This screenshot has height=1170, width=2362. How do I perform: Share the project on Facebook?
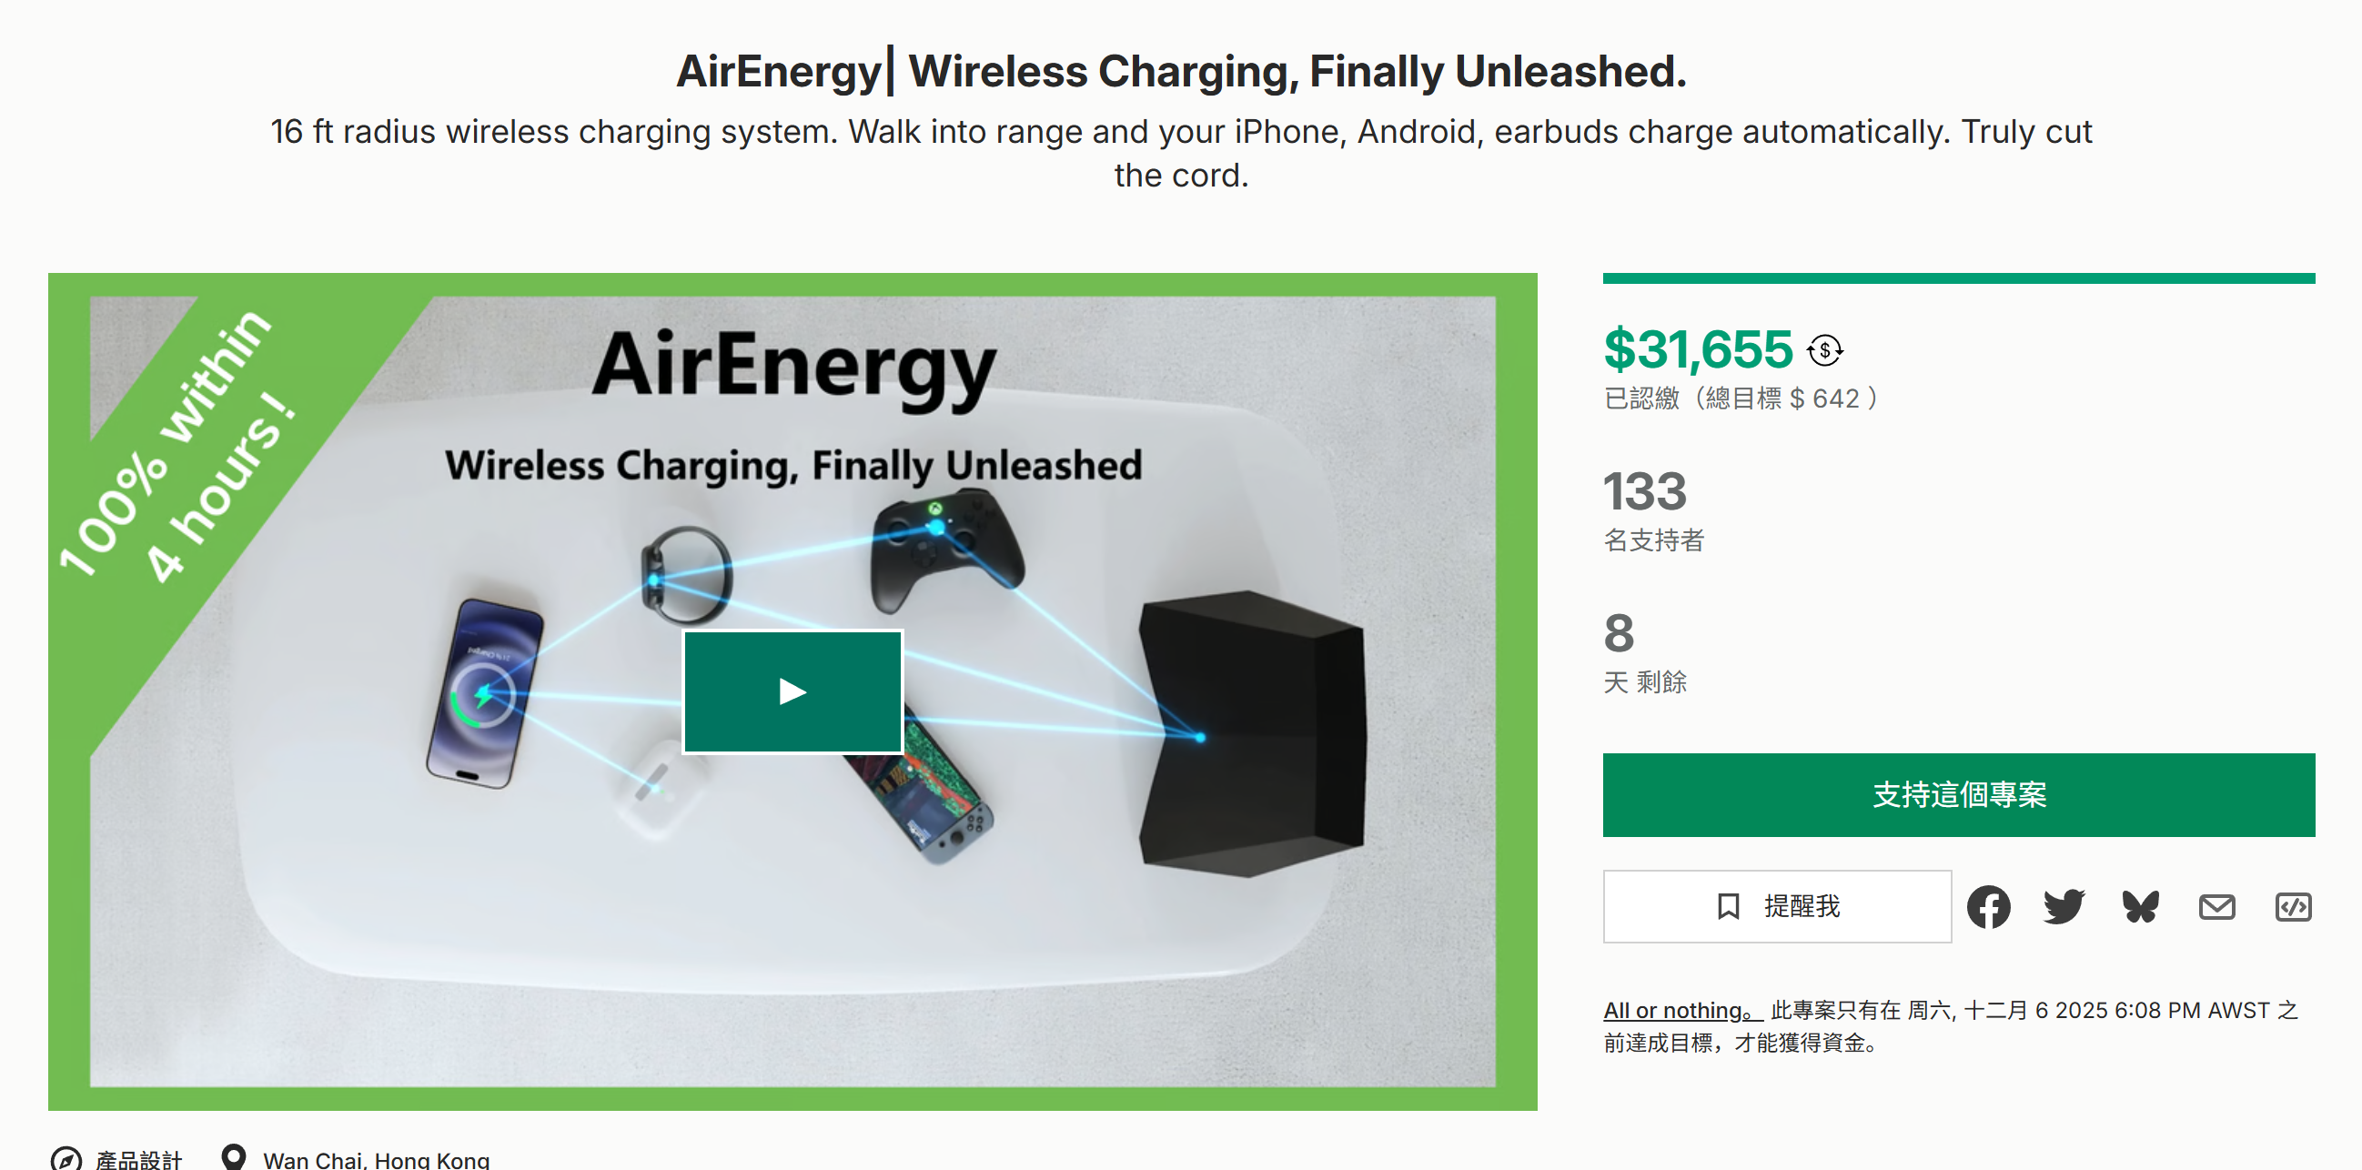(x=1989, y=907)
